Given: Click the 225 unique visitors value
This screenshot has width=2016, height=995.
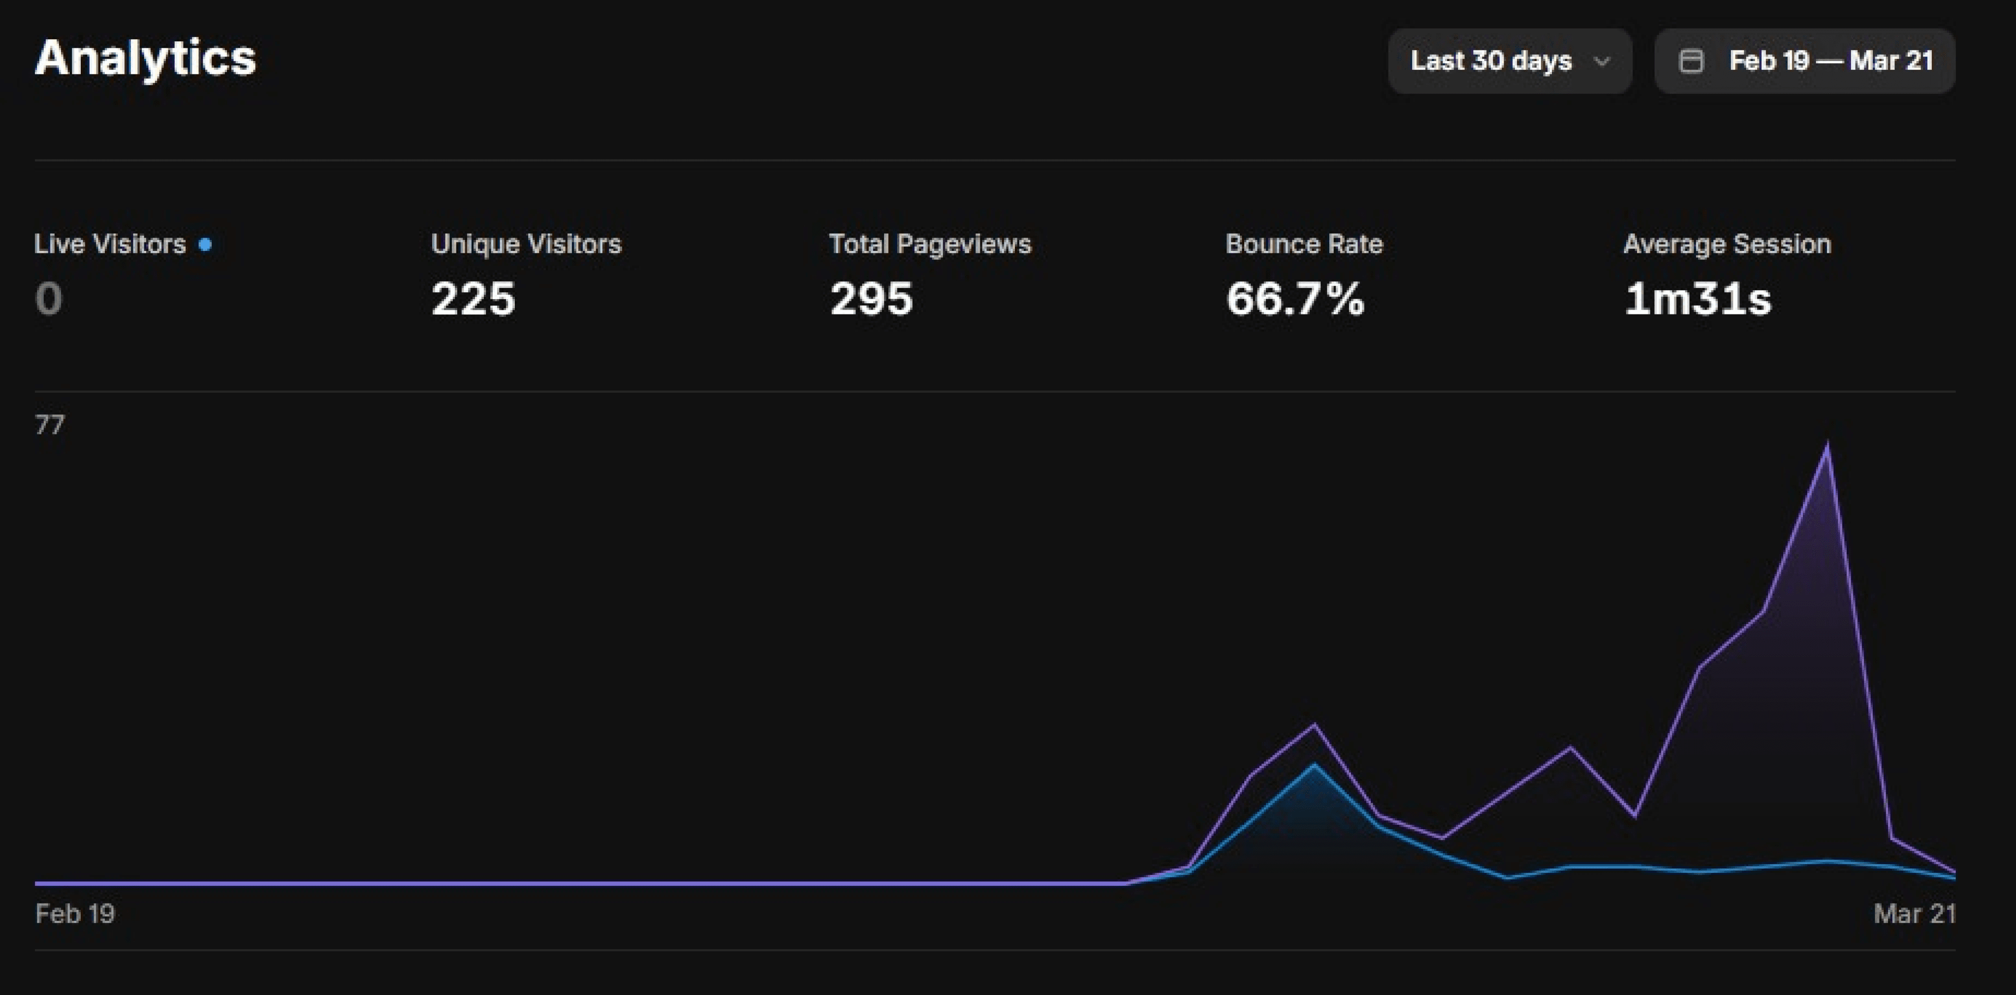Looking at the screenshot, I should [x=473, y=299].
